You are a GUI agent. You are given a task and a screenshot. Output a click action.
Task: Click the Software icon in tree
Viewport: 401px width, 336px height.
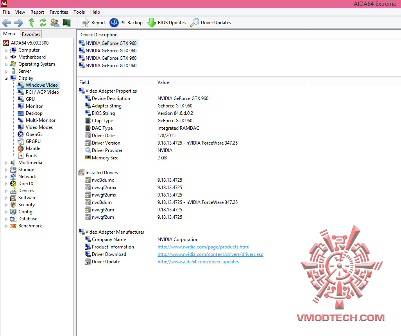[x=13, y=198]
